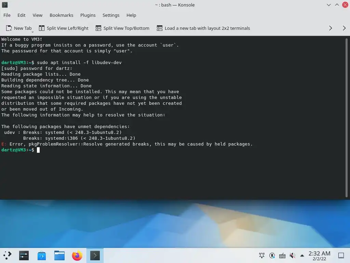Expand the rightmost toolbar overflow chevron
350x263 pixels.
coord(344,28)
